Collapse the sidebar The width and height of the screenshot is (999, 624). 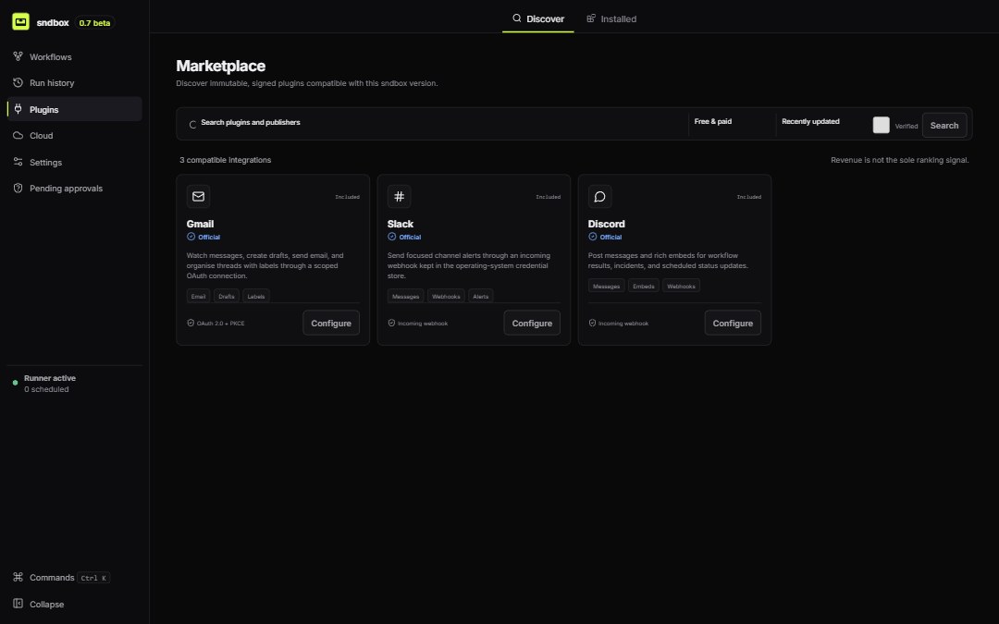[74, 604]
